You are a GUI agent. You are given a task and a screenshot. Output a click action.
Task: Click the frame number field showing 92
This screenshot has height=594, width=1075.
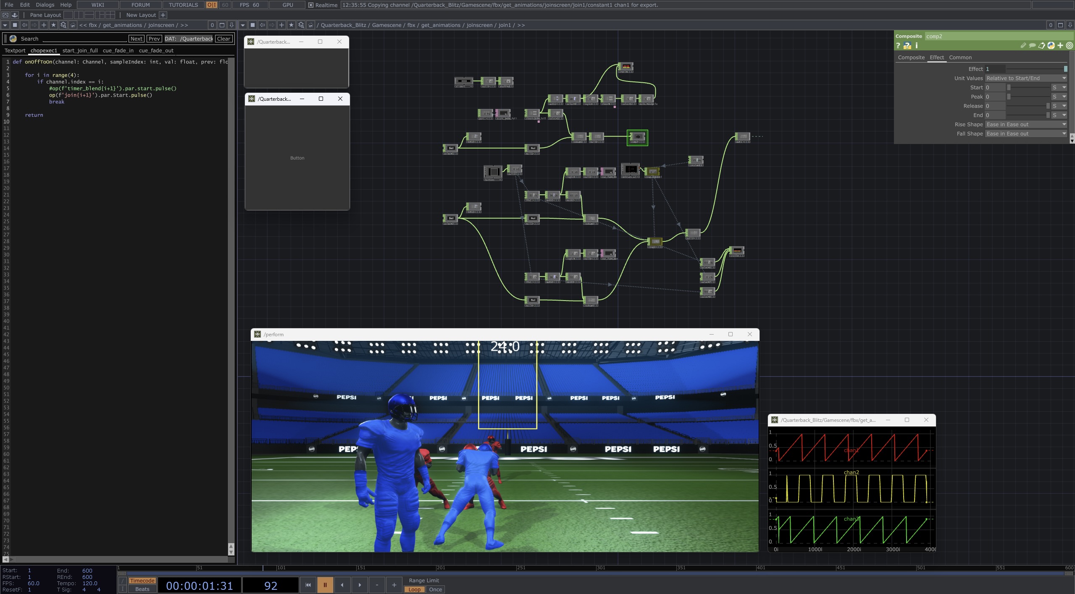(271, 584)
